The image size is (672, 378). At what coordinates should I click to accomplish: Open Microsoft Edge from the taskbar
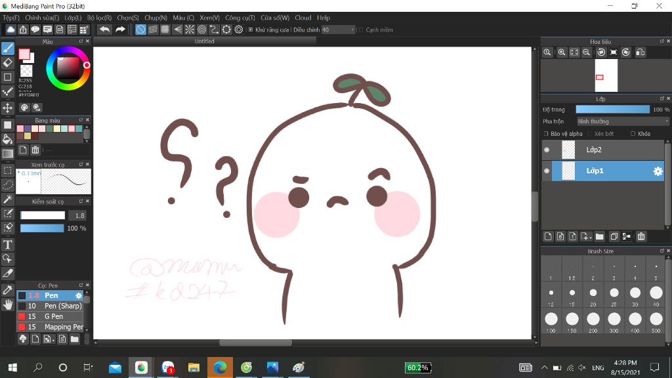coord(220,367)
